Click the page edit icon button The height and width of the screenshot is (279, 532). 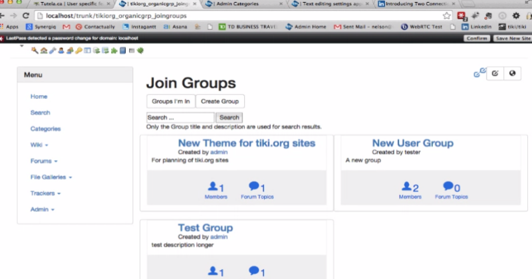[x=495, y=73]
